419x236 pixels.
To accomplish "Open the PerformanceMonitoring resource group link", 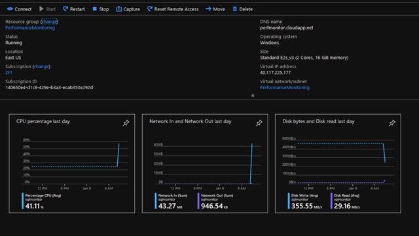I will [30, 28].
